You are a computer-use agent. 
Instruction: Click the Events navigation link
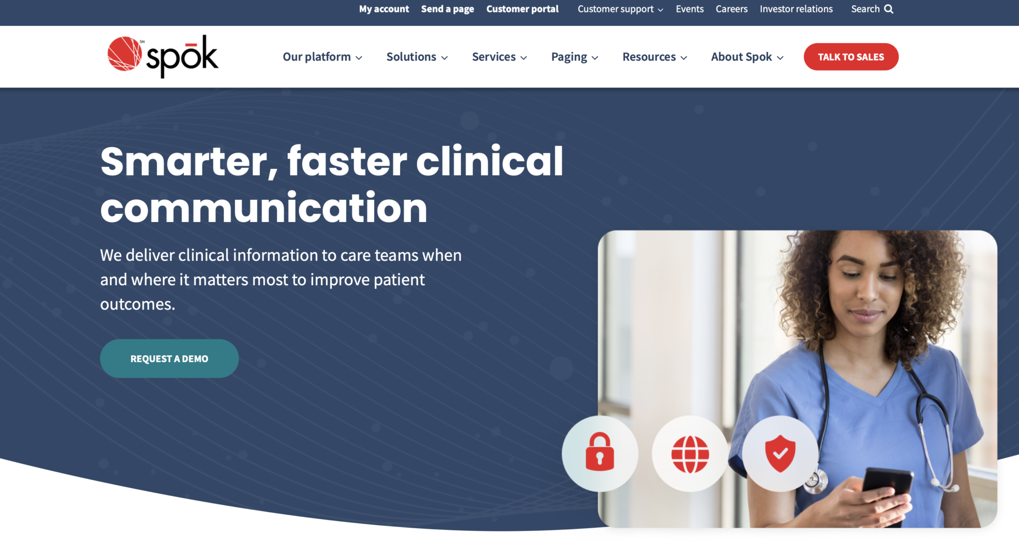690,9
